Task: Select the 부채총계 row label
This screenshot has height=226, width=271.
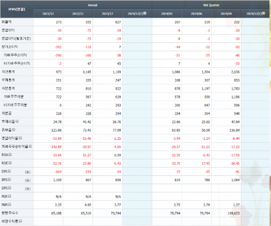Action: tap(8, 80)
